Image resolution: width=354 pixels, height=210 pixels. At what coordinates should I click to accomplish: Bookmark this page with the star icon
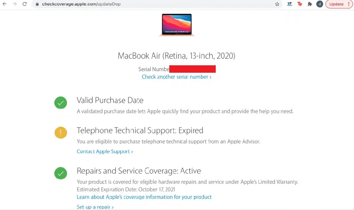tap(277, 4)
